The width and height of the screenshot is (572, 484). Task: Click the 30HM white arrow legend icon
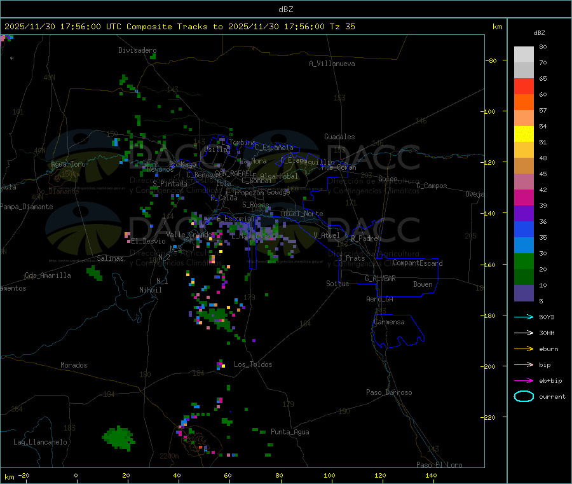524,333
